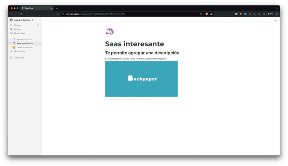This screenshot has height=166, width=288.
Task: Expand the personalizador idea chevron
Action: (11, 39)
